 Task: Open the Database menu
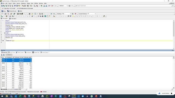click(x=24, y=3)
